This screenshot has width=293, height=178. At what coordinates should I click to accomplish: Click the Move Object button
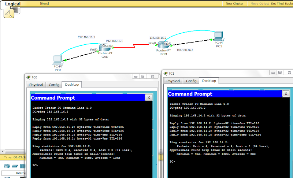click(x=260, y=4)
